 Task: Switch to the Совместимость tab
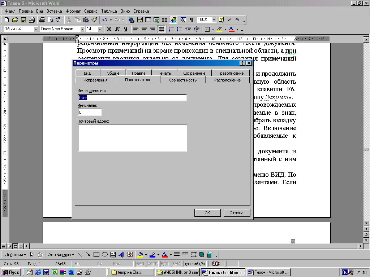pos(182,80)
